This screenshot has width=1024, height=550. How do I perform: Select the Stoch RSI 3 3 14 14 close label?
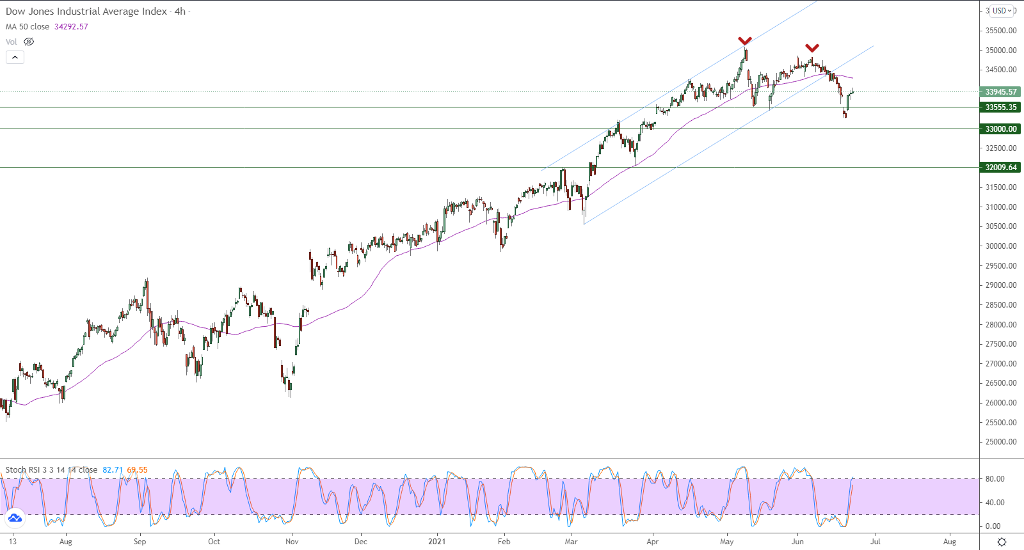52,470
